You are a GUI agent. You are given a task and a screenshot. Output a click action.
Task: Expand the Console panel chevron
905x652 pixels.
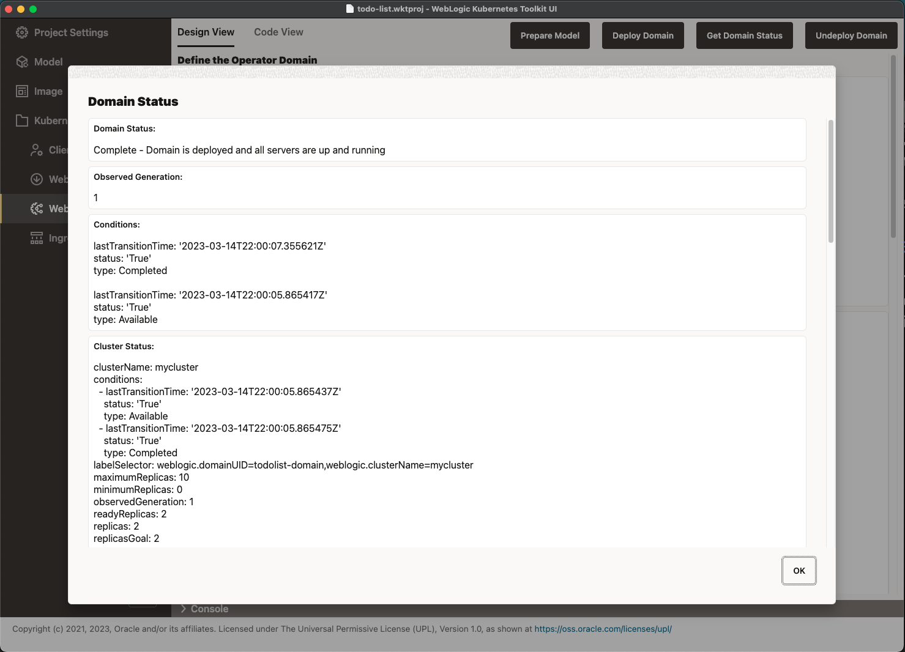click(x=184, y=609)
